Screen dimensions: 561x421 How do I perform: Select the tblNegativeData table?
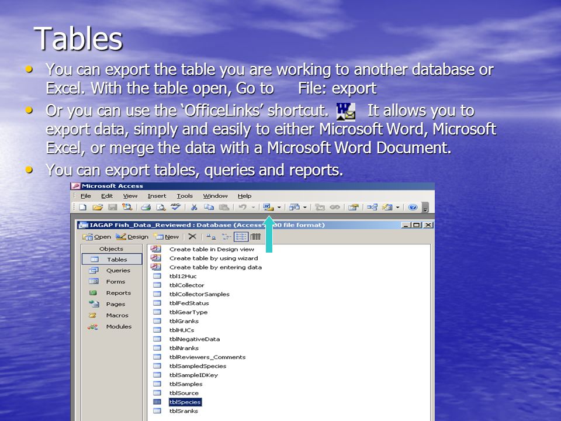point(195,339)
